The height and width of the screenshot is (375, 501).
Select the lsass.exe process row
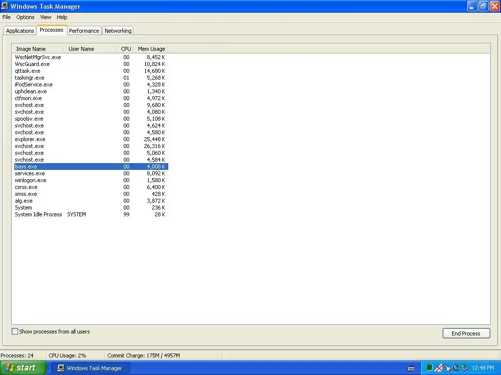[x=91, y=167]
